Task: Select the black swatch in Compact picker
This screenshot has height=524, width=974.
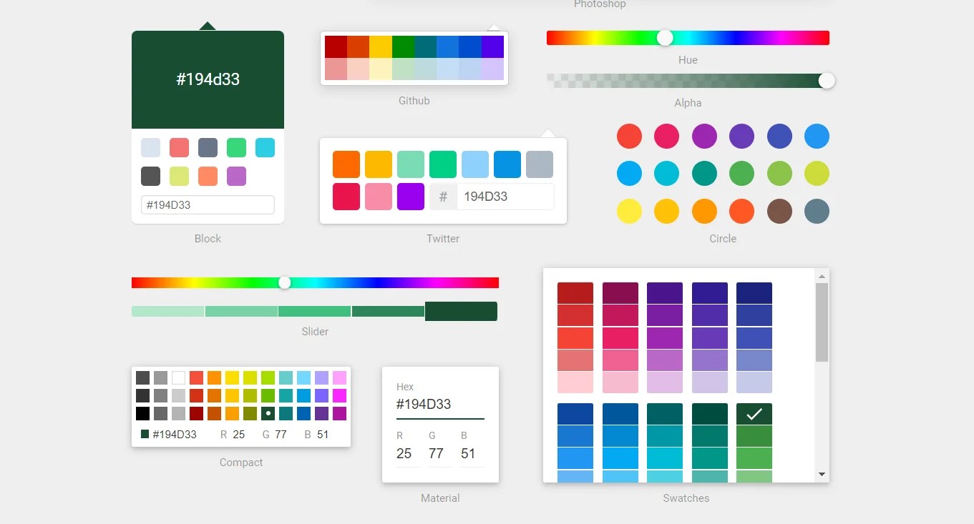Action: tap(142, 413)
